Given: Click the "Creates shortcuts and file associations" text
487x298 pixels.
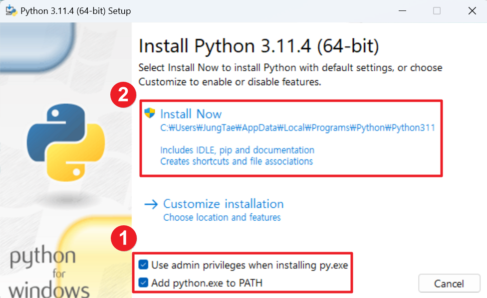Looking at the screenshot, I should (237, 161).
